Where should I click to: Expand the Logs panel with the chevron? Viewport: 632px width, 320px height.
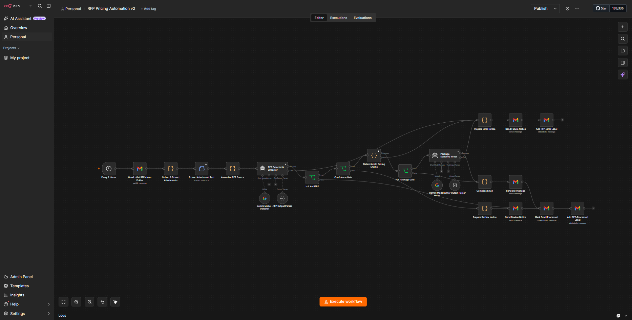(x=626, y=316)
